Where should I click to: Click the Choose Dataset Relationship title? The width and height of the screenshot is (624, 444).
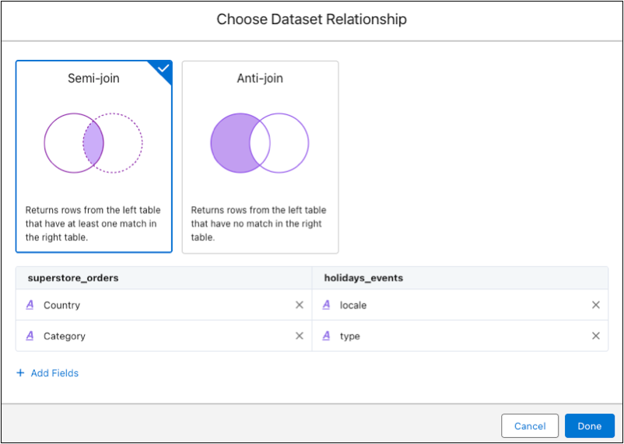click(x=311, y=19)
